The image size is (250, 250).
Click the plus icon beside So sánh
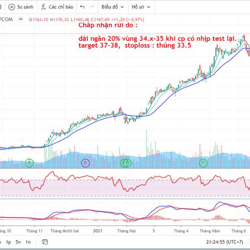12,7
